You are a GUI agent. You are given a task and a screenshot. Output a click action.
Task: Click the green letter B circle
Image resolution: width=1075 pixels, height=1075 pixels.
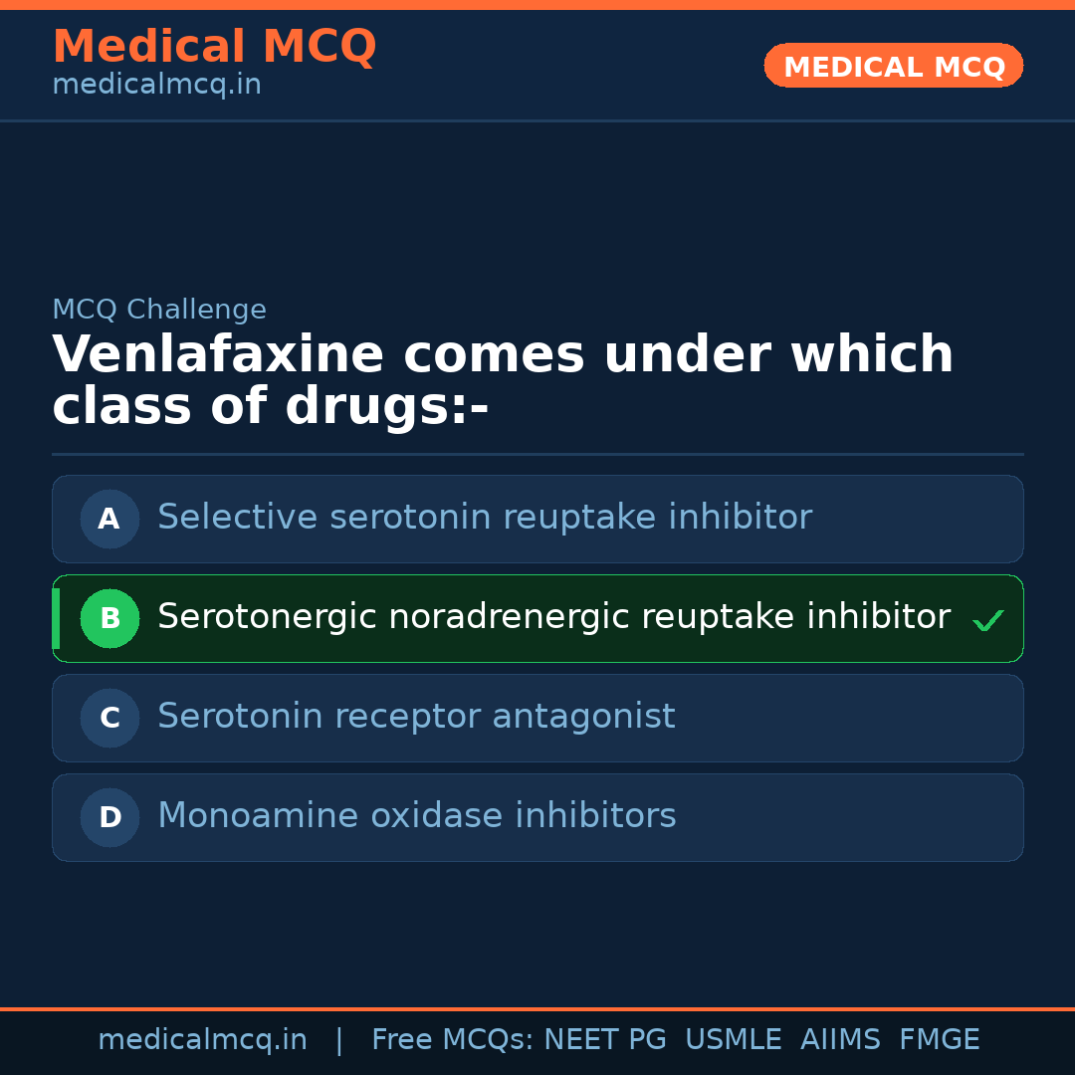[x=109, y=618]
